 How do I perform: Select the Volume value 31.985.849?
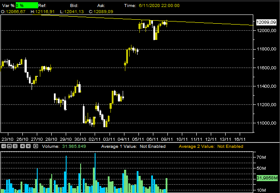pos(74,147)
